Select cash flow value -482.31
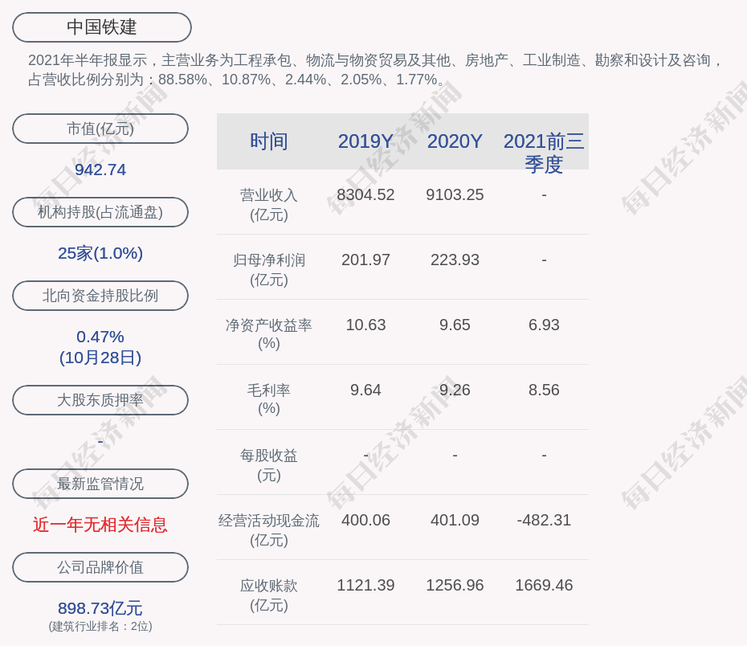This screenshot has width=747, height=646. [544, 520]
